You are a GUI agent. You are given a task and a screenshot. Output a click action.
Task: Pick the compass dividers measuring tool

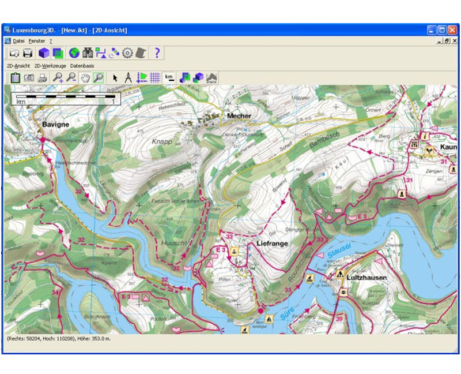[x=128, y=77]
